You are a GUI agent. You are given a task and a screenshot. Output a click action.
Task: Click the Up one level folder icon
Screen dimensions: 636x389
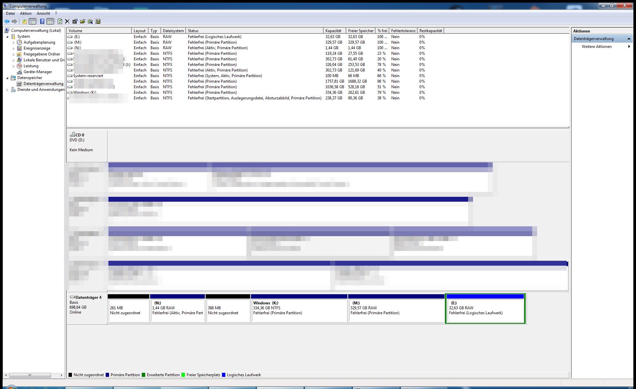pyautogui.click(x=24, y=21)
